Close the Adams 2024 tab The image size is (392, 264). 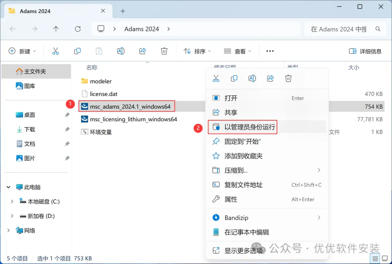[103, 11]
